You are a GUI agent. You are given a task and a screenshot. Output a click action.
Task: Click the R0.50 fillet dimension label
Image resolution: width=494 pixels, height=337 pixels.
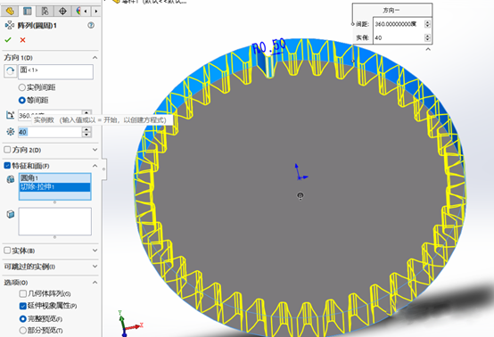click(x=269, y=47)
